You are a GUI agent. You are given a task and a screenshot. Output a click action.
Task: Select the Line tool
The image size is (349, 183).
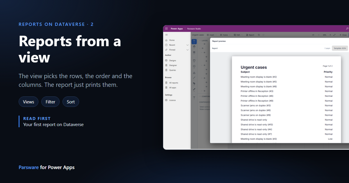pos(194,78)
